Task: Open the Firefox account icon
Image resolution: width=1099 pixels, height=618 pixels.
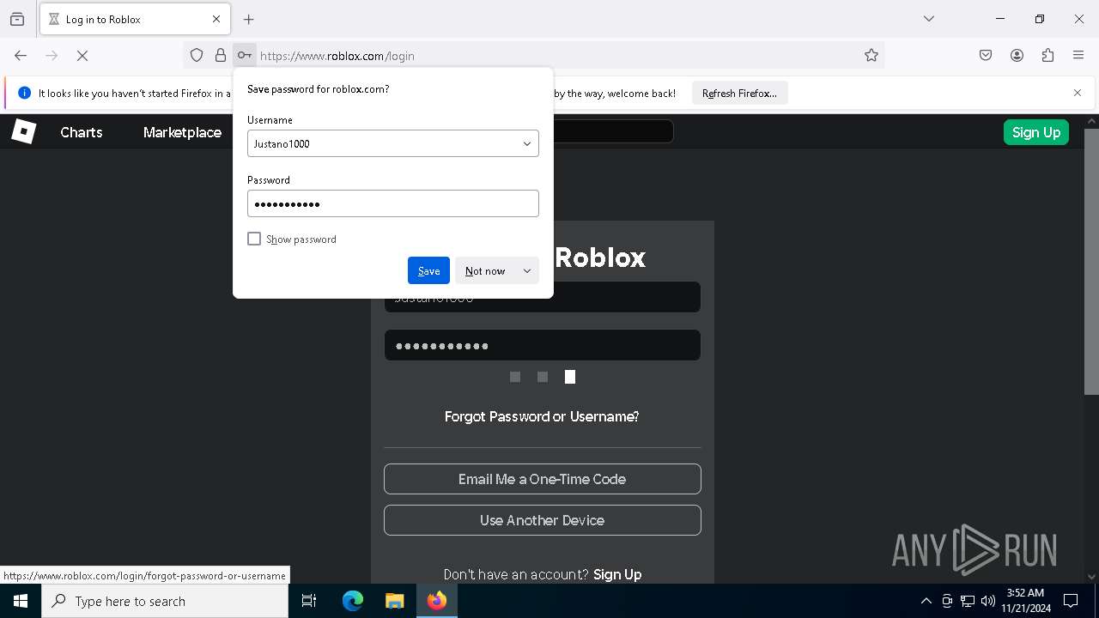Action: pyautogui.click(x=1017, y=55)
